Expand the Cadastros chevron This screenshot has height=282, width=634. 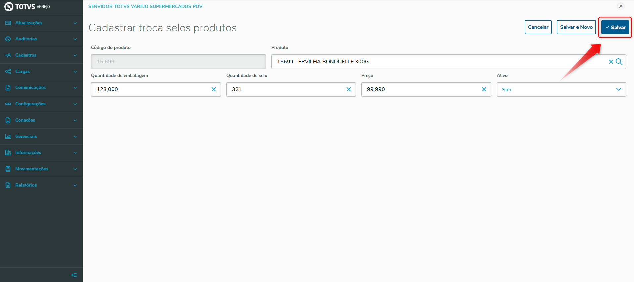75,55
